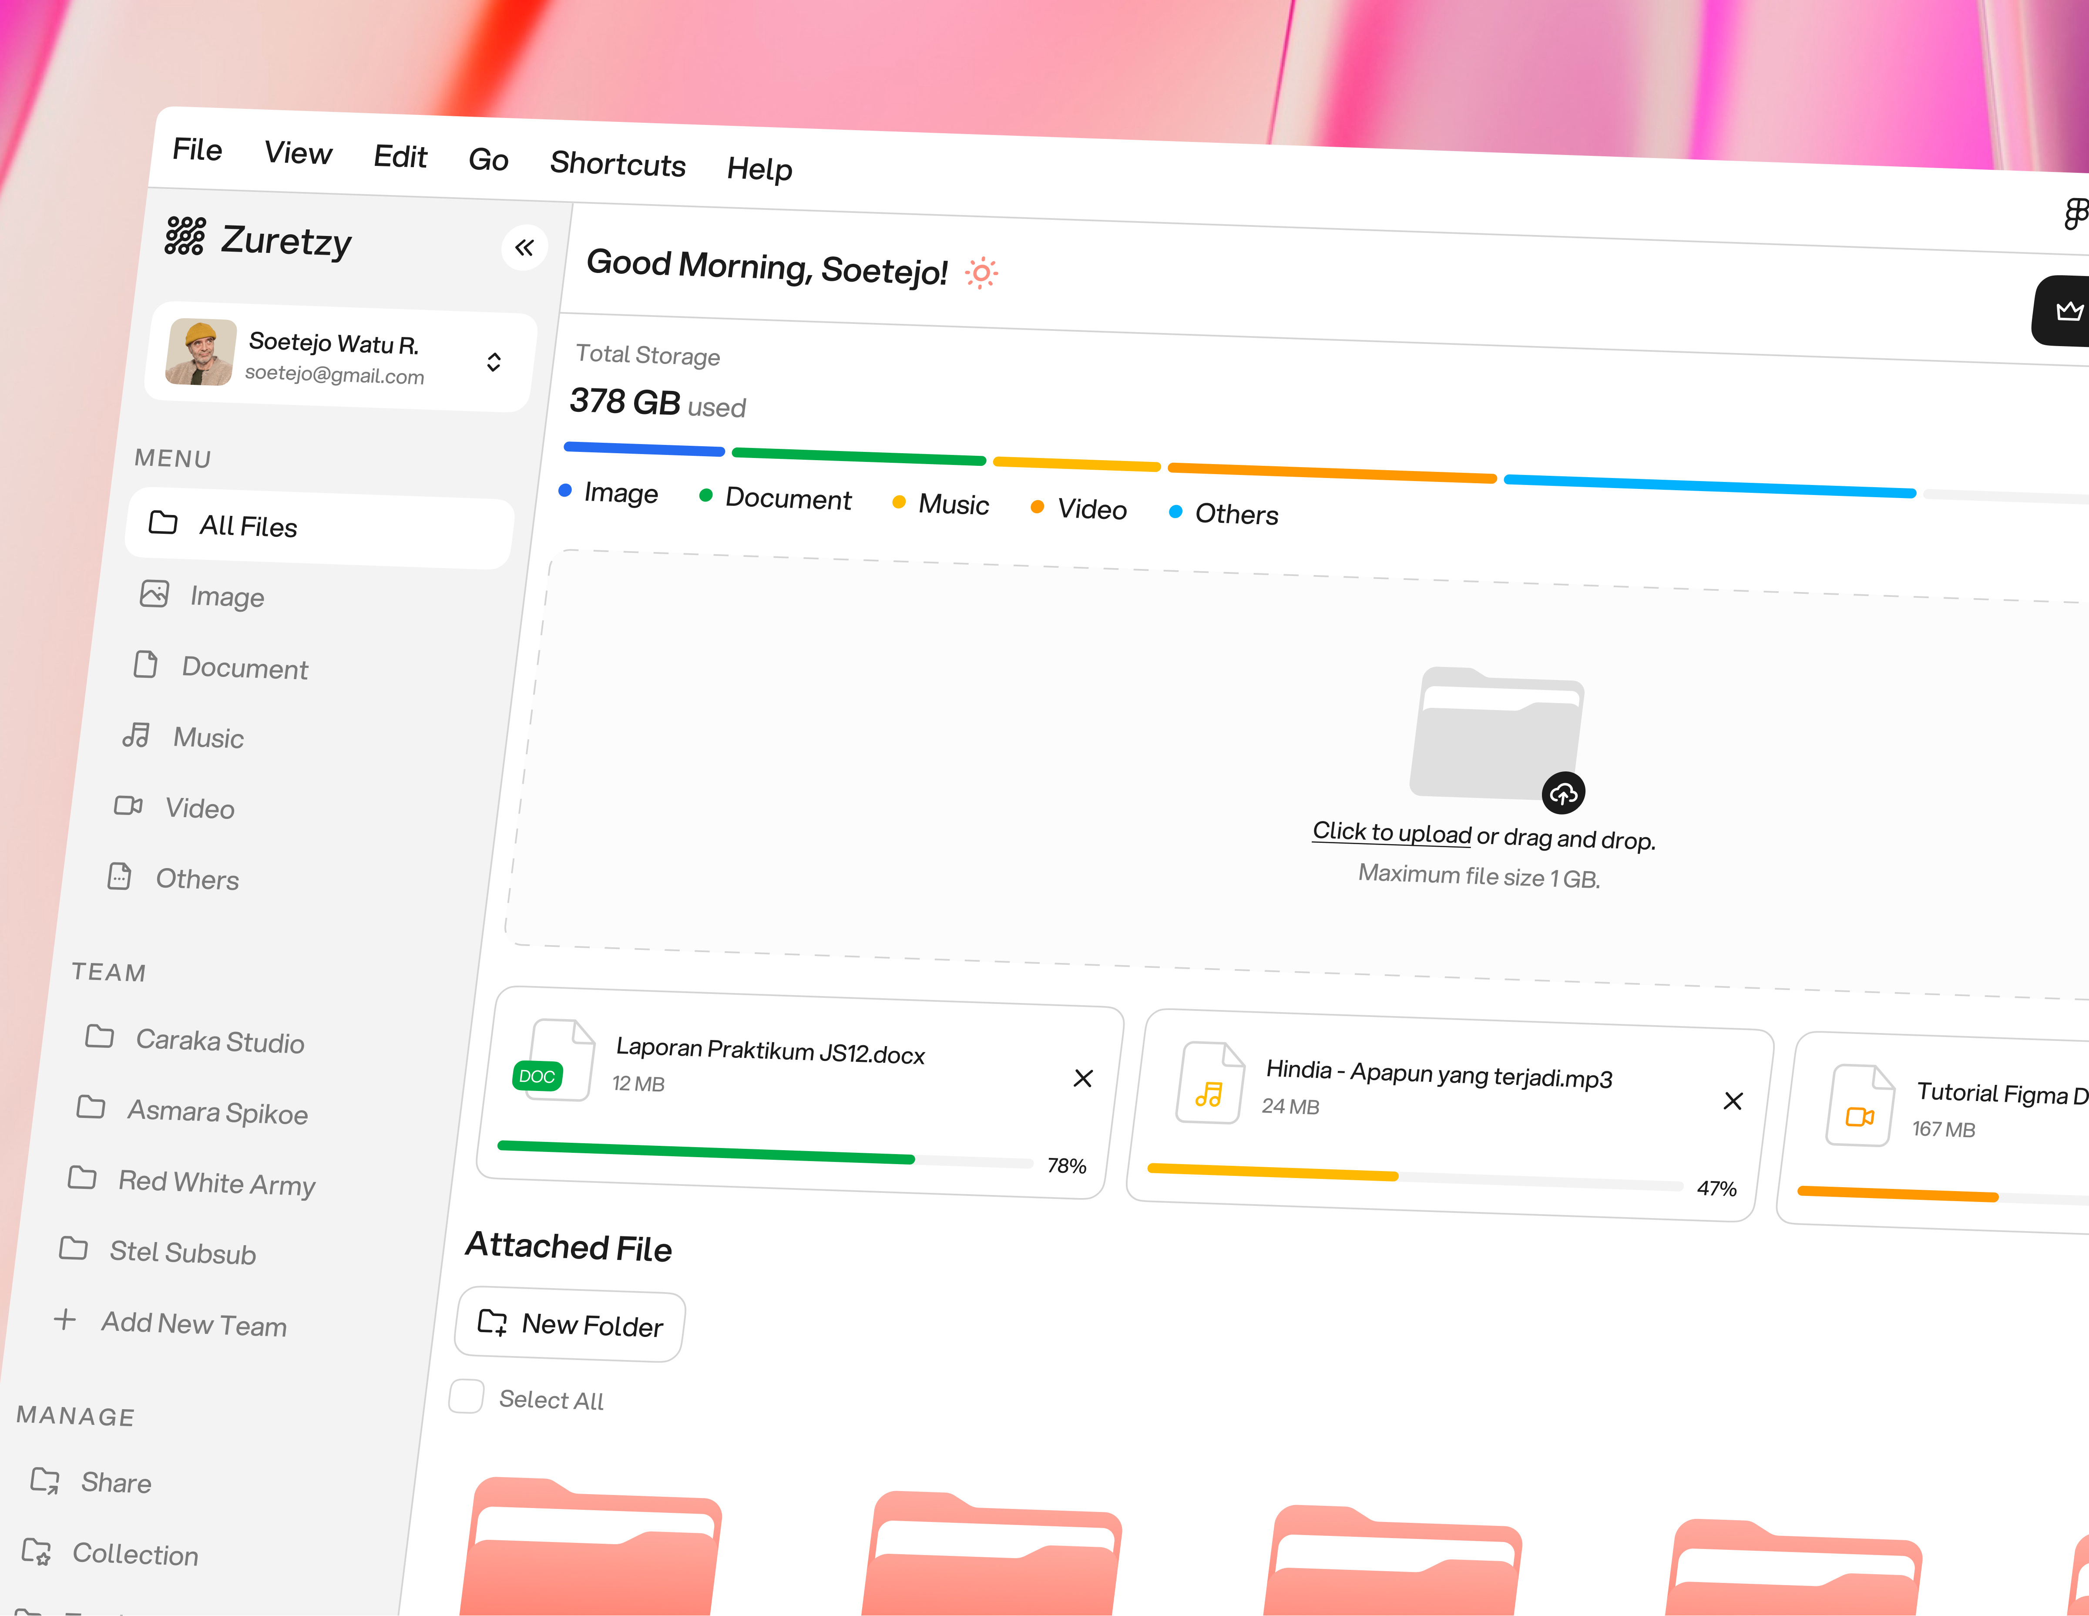
Task: Create a New Folder
Action: pyautogui.click(x=570, y=1325)
